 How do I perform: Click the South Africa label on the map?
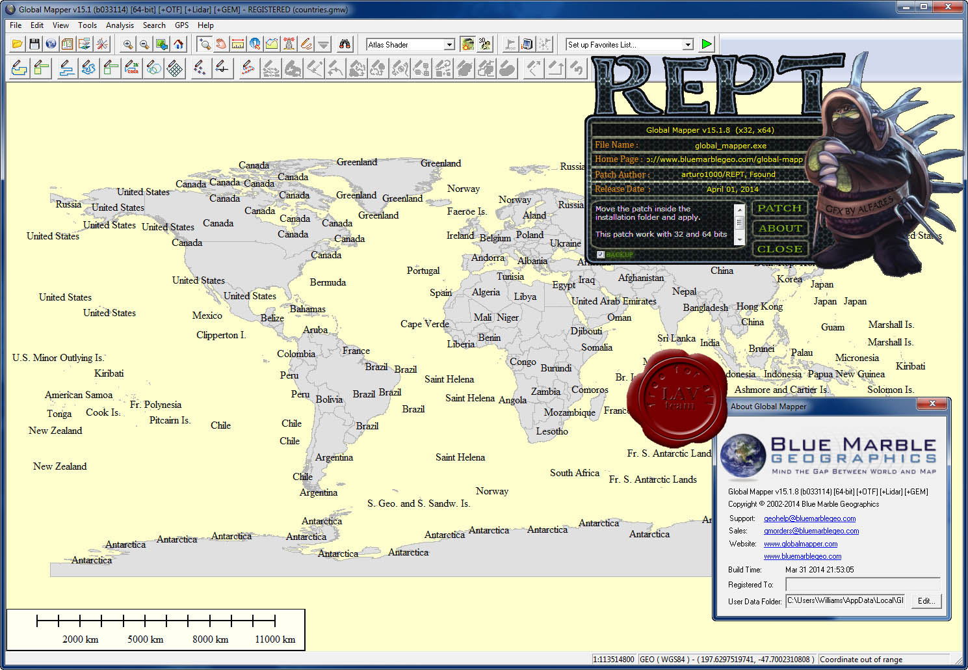point(575,473)
